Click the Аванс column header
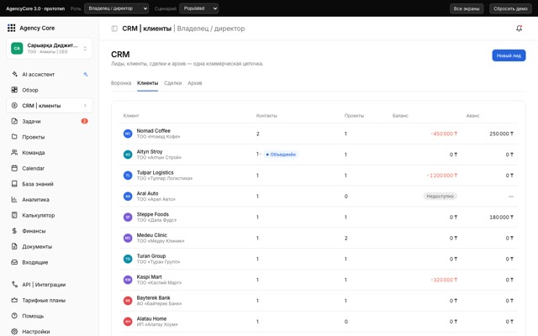The image size is (538, 336). click(x=472, y=116)
